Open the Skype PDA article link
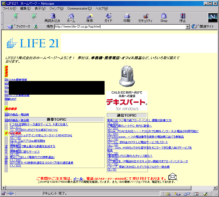Viewport: 219px width, 197px height. (x=153, y=131)
